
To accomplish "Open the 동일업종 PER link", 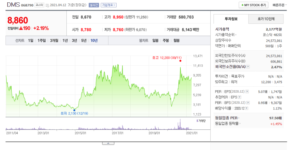I will (227, 118).
